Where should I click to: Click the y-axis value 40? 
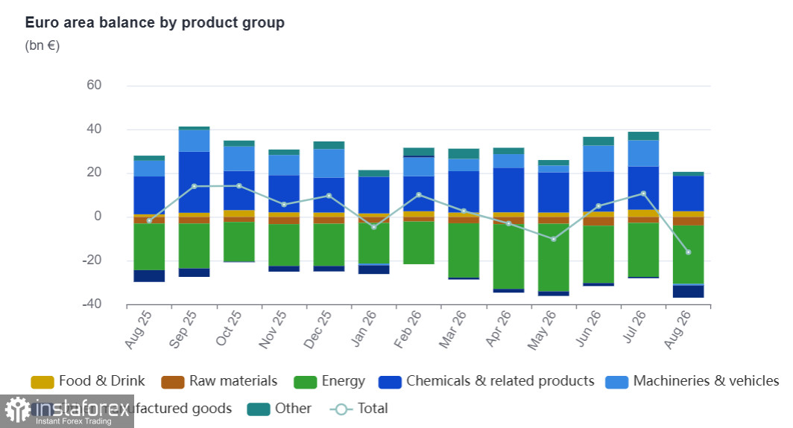[x=94, y=129]
